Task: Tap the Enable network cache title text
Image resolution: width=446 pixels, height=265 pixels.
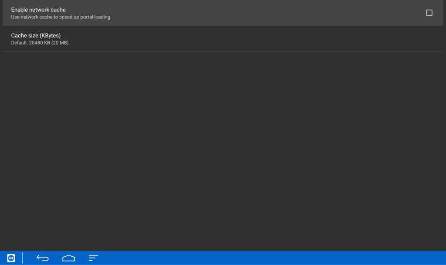Action: 37,9
